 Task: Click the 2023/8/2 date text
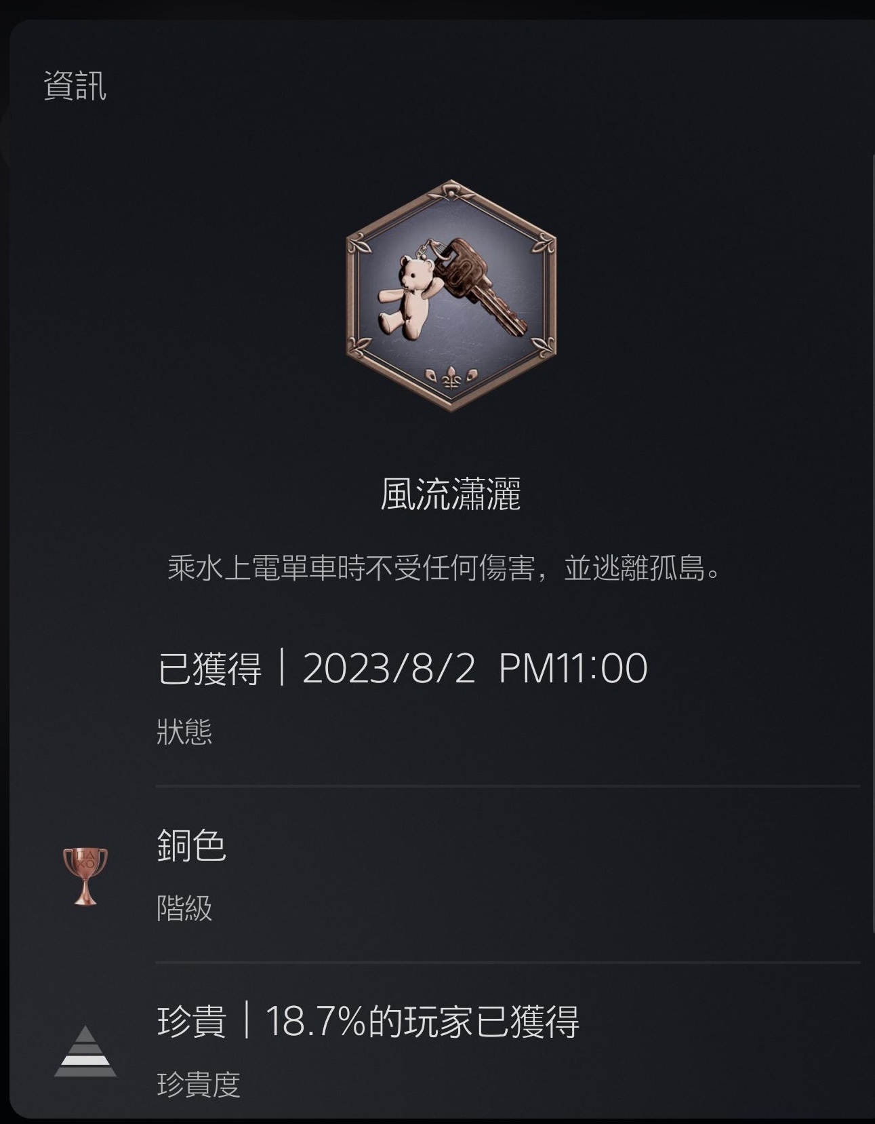coord(389,668)
